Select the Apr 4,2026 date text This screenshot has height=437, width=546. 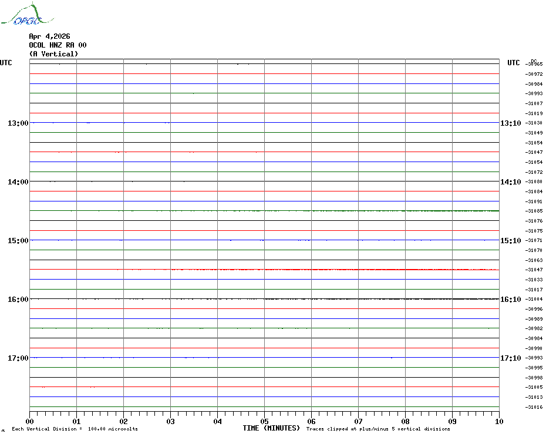[x=49, y=36]
